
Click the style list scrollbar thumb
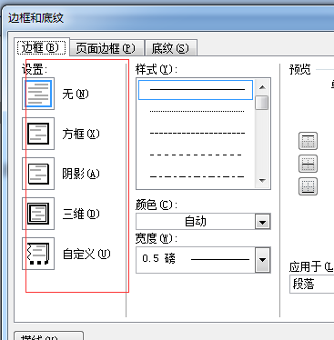click(262, 103)
